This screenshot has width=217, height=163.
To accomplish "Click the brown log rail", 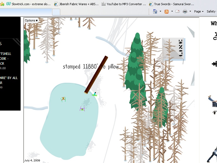I will click(x=96, y=75).
